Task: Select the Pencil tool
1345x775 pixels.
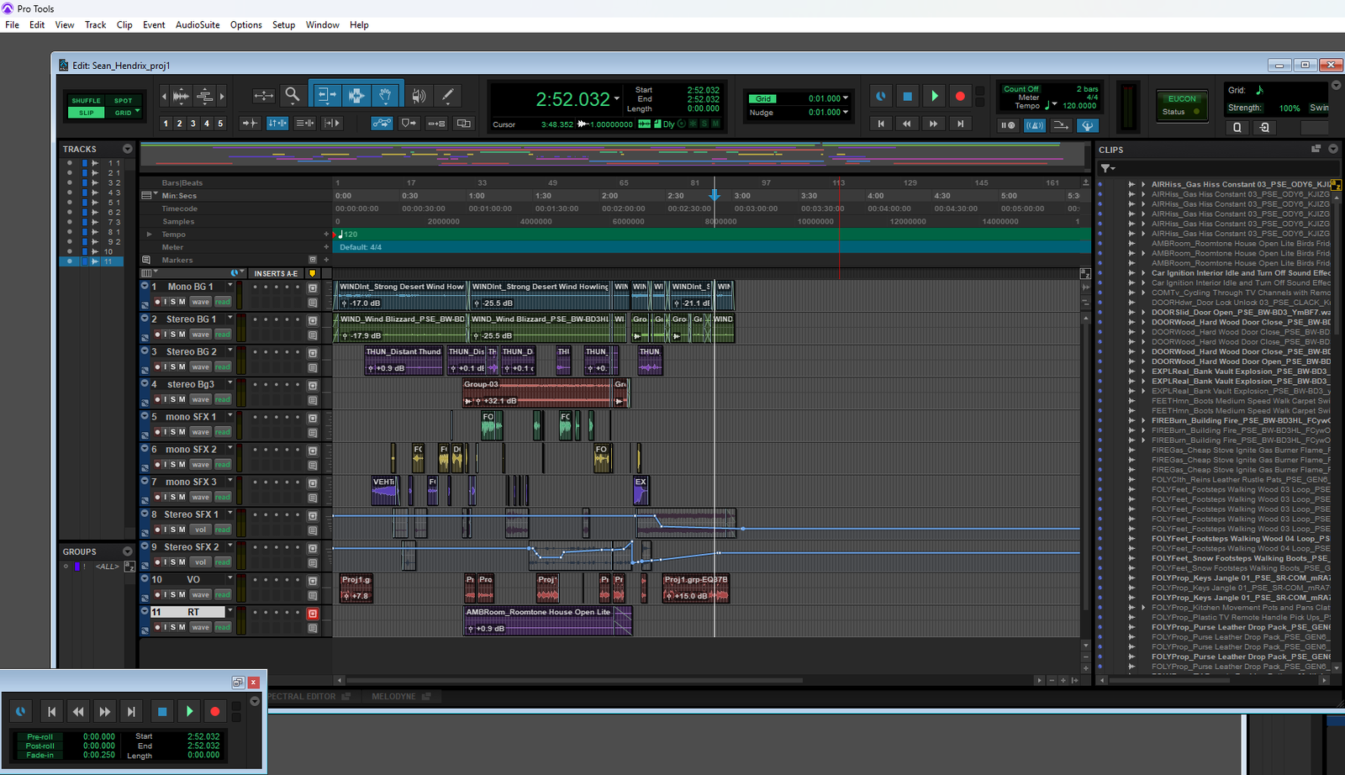Action: click(448, 96)
